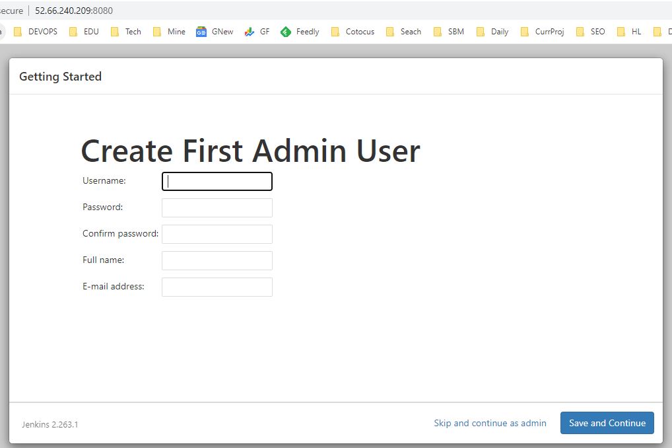Expand the Mine bookmark folder
This screenshot has height=448, width=672.
pos(168,32)
